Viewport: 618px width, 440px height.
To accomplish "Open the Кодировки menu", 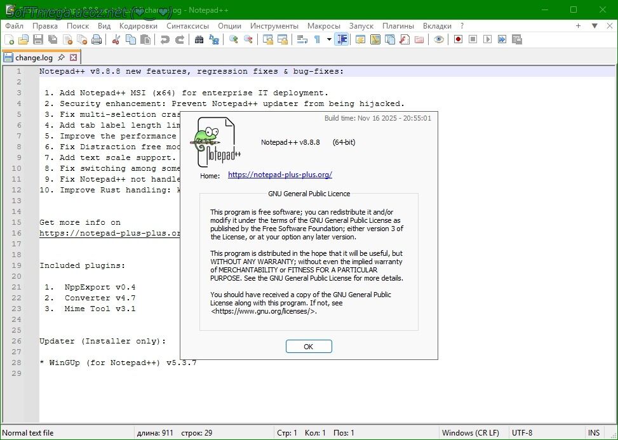I will (x=138, y=26).
